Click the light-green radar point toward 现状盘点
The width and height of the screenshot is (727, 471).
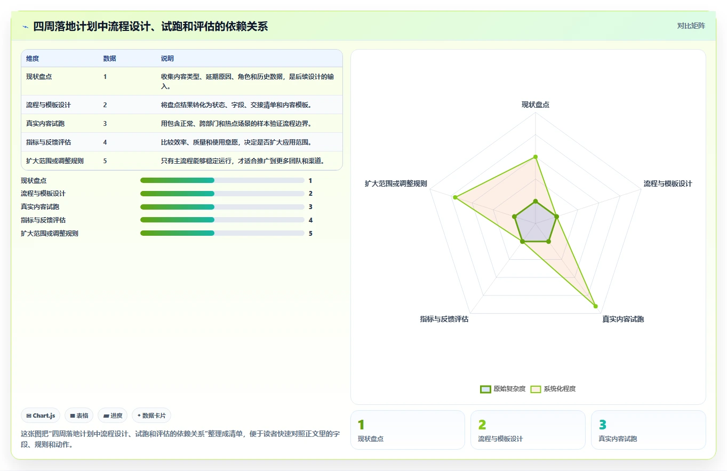tap(535, 157)
